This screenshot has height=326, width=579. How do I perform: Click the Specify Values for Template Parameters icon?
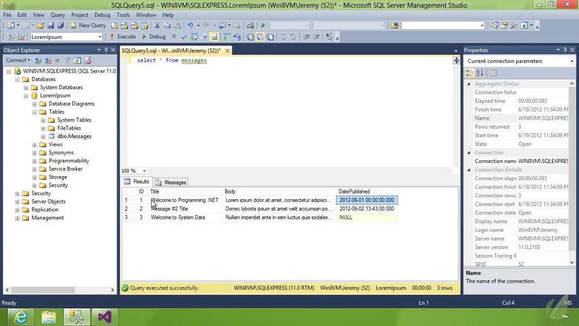[x=329, y=37]
